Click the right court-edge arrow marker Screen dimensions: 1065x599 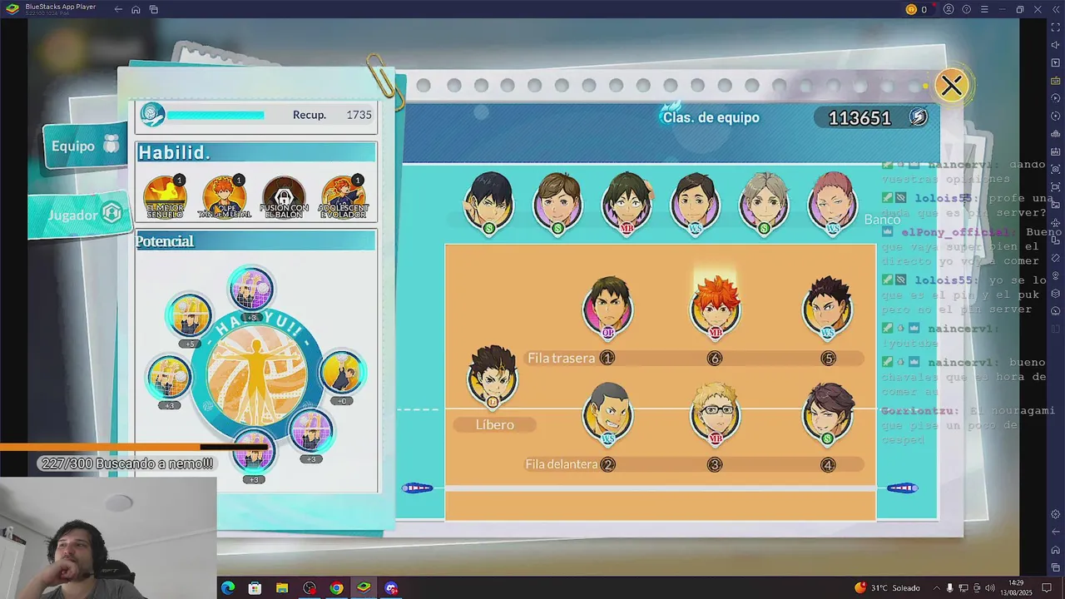(x=902, y=488)
